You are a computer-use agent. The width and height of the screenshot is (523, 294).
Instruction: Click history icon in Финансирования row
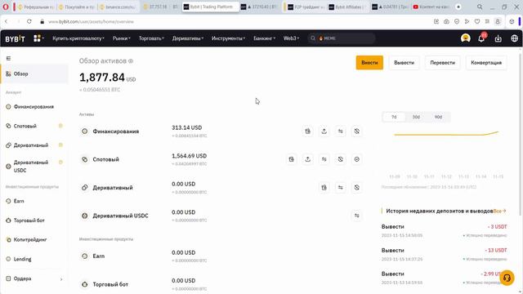(356, 131)
